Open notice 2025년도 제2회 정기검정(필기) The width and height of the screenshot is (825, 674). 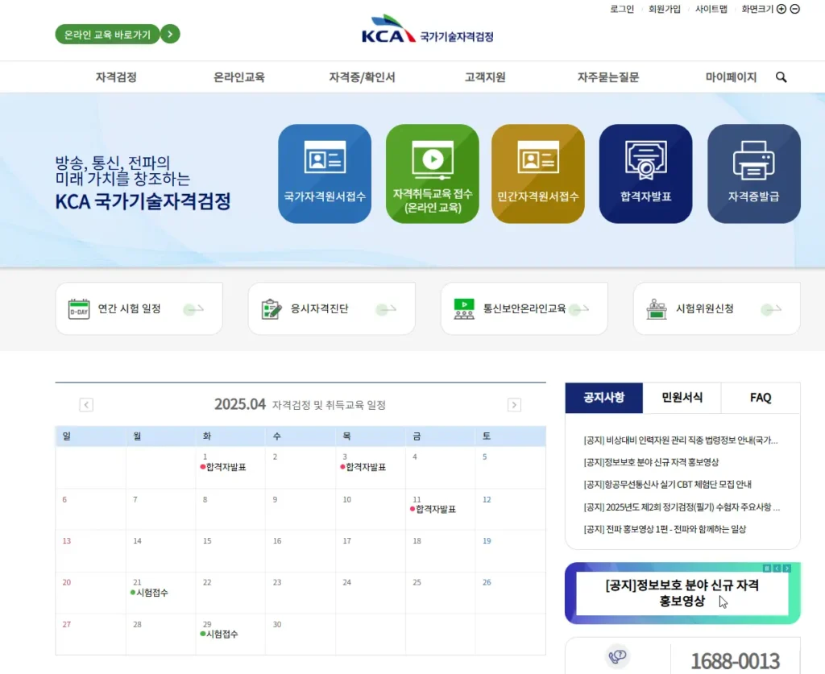[x=682, y=507]
